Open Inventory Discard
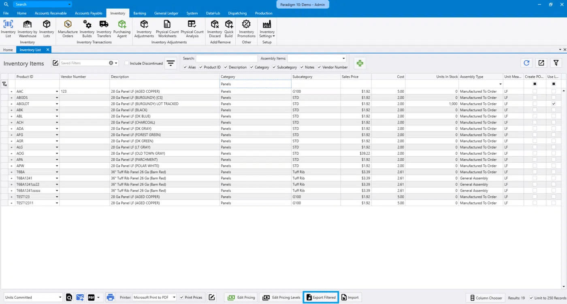Image resolution: width=567 pixels, height=304 pixels. coord(215,29)
